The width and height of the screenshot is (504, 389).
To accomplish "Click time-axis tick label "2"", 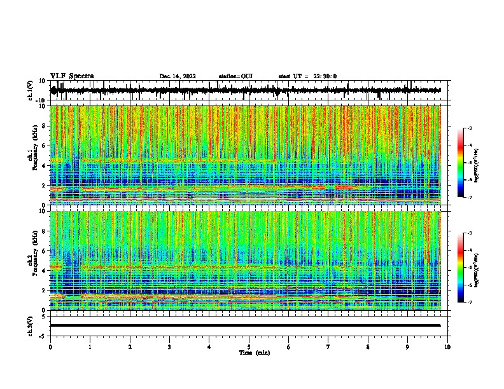I will click(130, 347).
